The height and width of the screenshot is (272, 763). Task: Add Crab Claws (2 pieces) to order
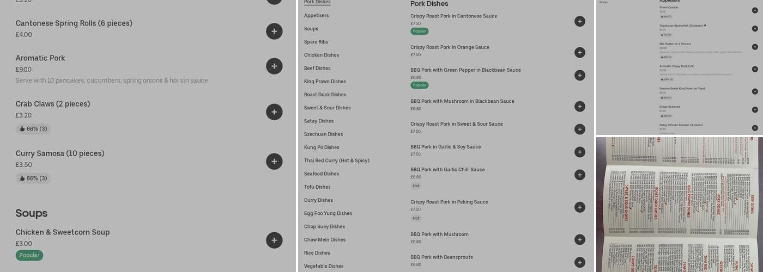coord(274,112)
